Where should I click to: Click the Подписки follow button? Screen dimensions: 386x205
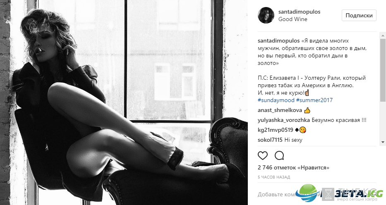[x=359, y=15]
